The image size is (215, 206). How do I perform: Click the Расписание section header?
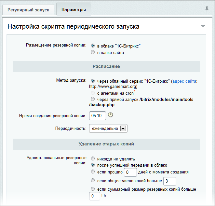click(x=106, y=66)
